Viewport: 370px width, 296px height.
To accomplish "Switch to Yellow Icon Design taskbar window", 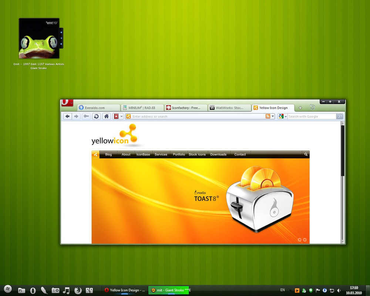I will 125,290.
